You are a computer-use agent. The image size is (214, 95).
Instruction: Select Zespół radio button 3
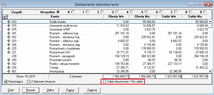[x=117, y=12]
